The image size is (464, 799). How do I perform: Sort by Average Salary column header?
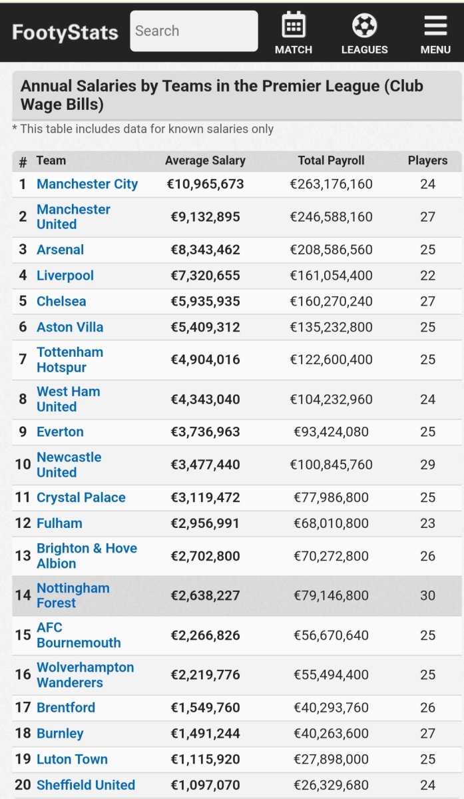point(205,160)
